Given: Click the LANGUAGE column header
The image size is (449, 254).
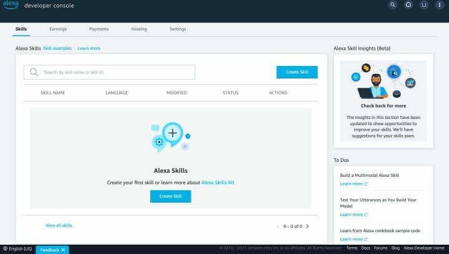Looking at the screenshot, I should [x=117, y=93].
